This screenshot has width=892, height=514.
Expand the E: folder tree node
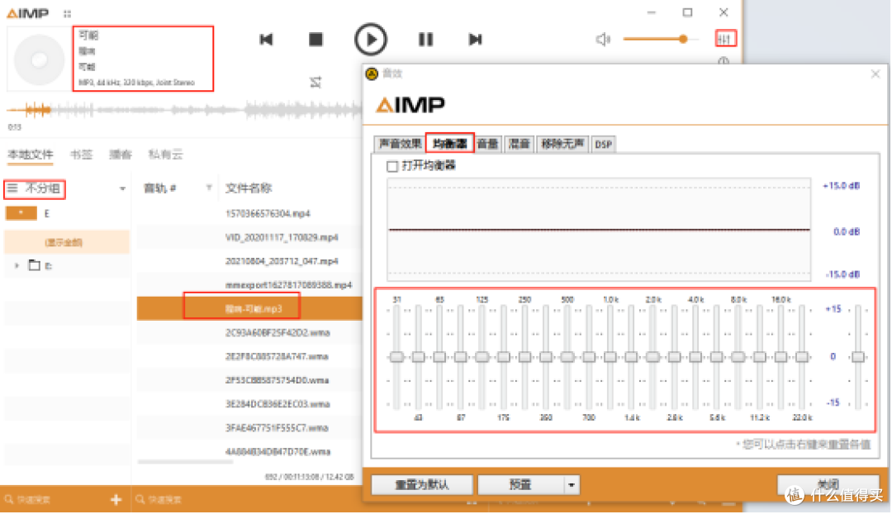[17, 265]
